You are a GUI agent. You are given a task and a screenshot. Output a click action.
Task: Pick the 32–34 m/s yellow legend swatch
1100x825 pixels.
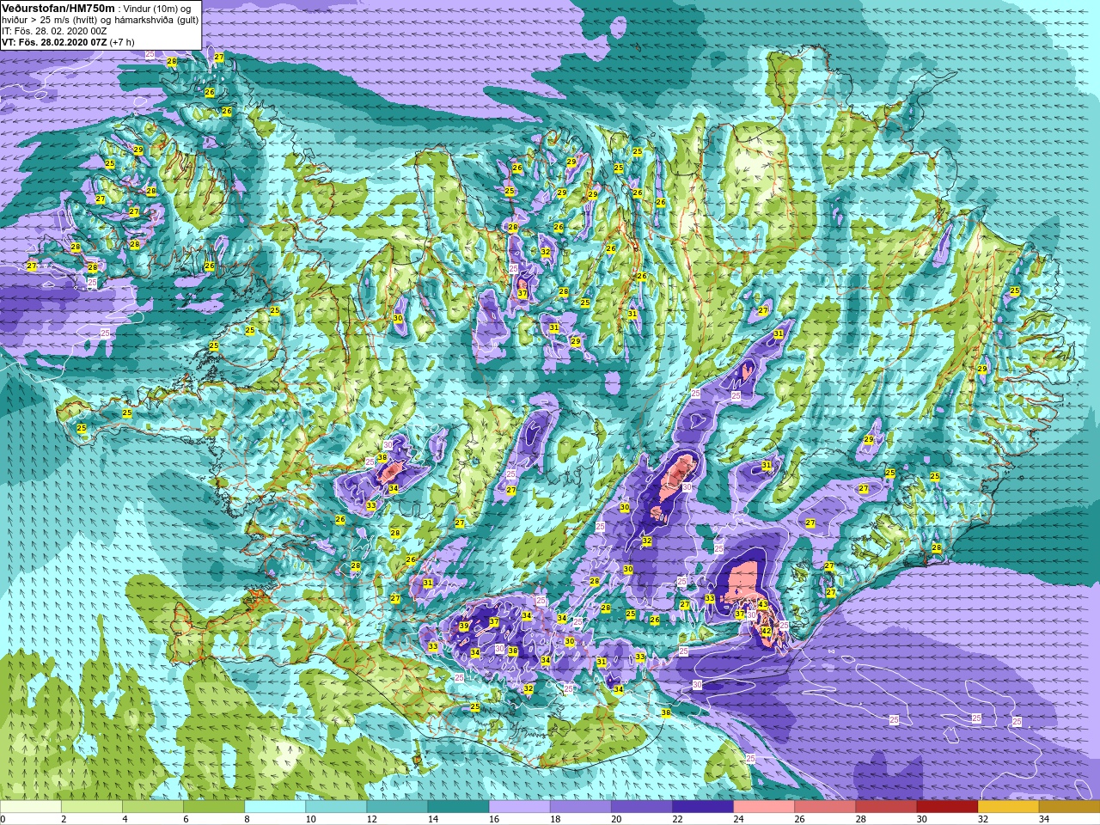tap(1007, 807)
